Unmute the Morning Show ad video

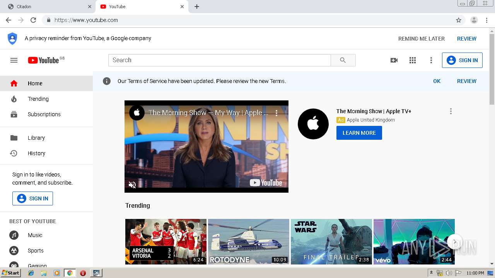coord(132,185)
